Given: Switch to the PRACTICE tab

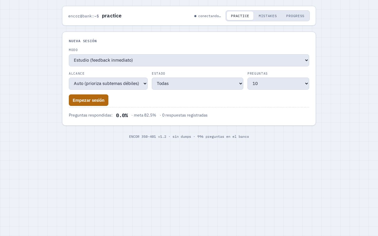Looking at the screenshot, I should pos(240,16).
